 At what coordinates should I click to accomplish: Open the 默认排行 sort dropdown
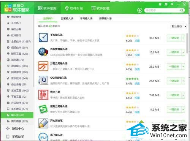(x=178, y=26)
